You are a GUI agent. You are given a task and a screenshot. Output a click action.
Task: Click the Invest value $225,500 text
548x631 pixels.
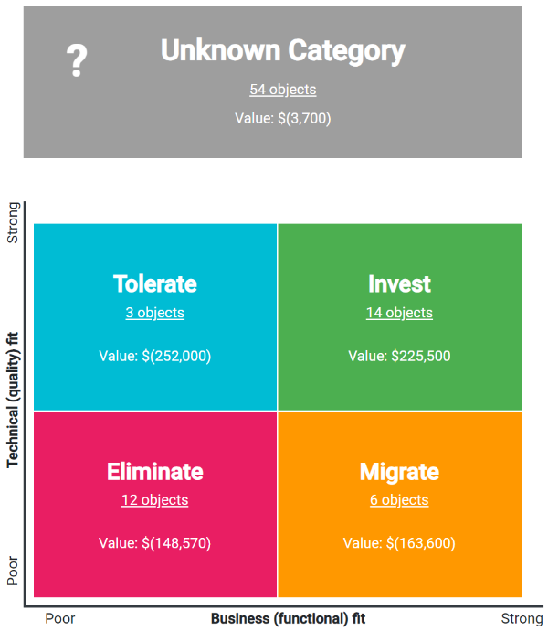click(399, 356)
